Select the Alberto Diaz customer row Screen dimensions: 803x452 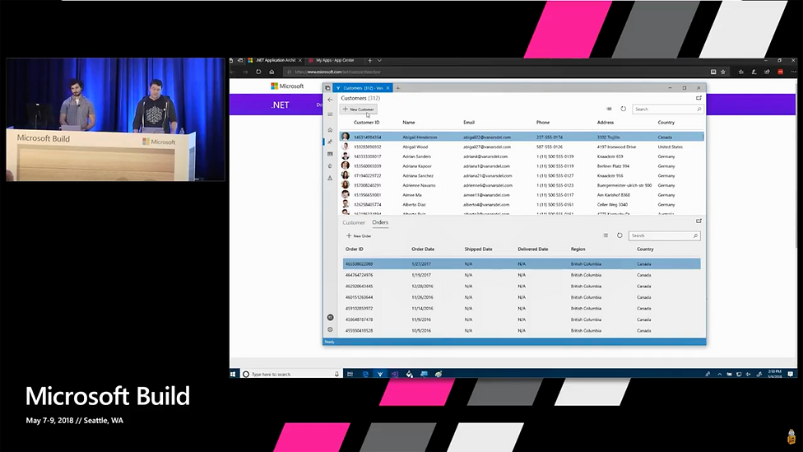point(522,204)
